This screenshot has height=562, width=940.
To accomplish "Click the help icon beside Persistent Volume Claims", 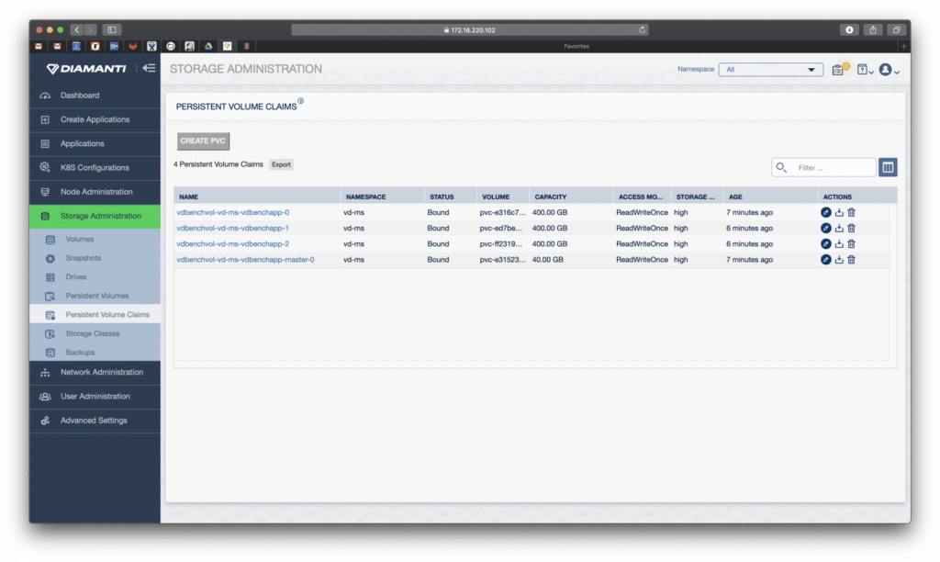I will pos(300,101).
